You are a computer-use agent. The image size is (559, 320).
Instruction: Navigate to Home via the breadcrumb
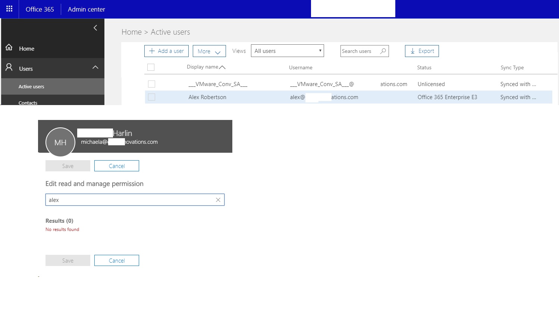tap(131, 32)
